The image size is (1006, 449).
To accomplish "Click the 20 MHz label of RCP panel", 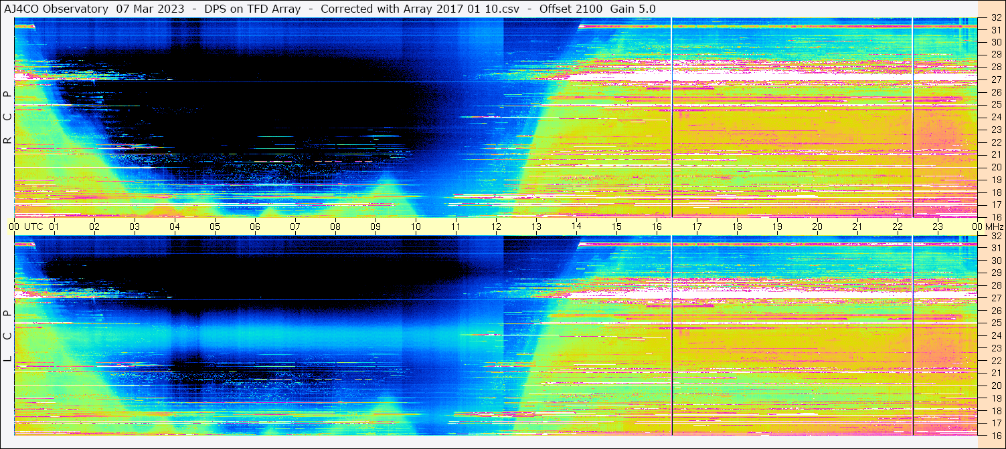I will 996,167.
